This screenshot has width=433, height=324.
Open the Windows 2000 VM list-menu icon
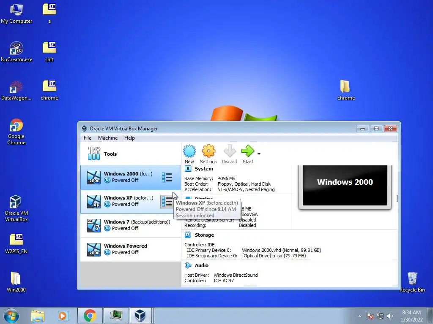[167, 178]
